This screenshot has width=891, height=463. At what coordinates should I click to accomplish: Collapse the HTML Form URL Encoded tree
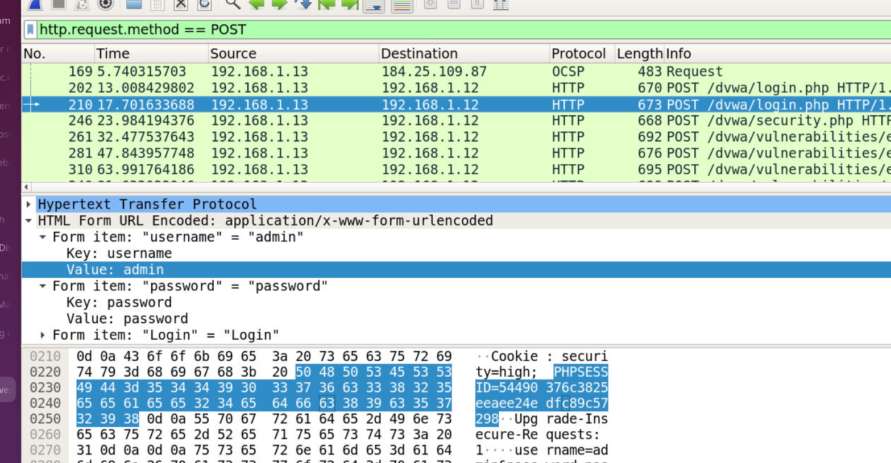click(x=28, y=221)
